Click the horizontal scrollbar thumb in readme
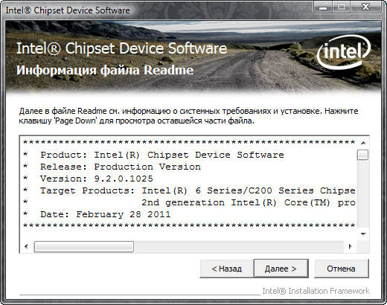This screenshot has height=305, width=387. coord(84,246)
